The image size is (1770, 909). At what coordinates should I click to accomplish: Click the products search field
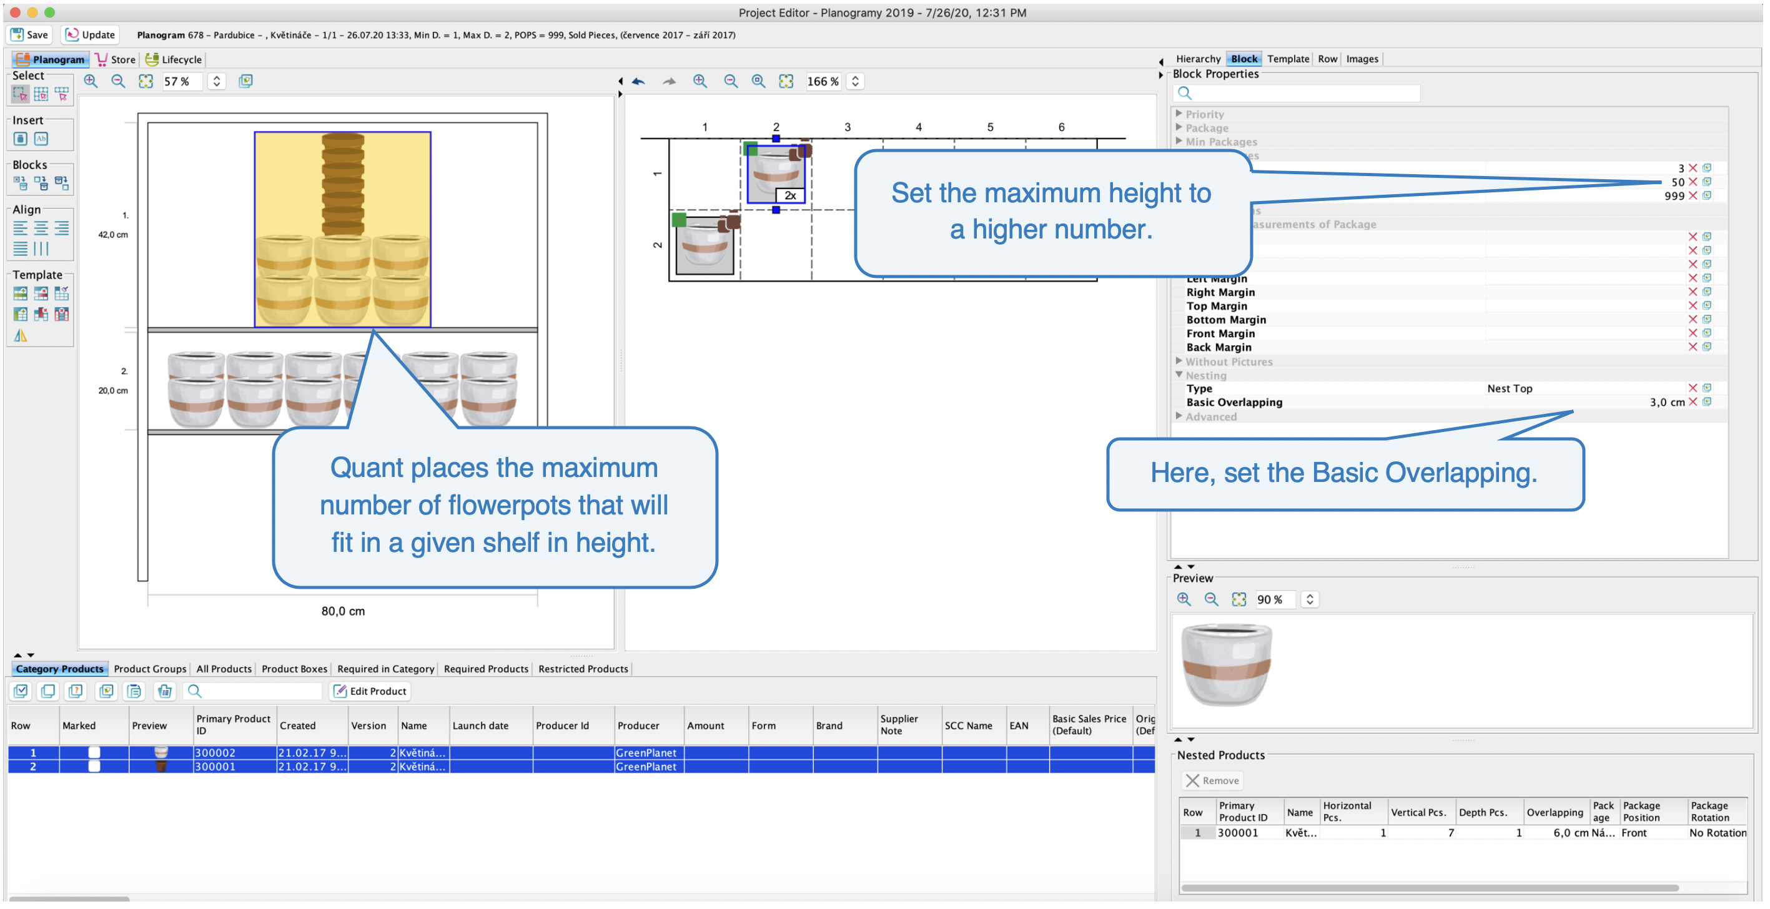tap(253, 691)
